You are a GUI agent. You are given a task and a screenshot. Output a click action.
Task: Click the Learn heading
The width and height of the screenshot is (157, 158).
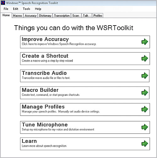(29, 141)
